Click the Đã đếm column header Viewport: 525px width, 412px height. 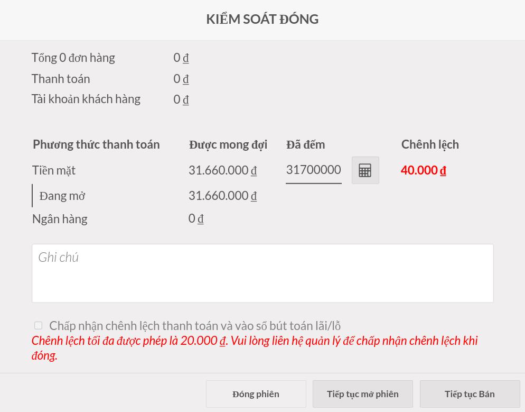[x=305, y=144]
